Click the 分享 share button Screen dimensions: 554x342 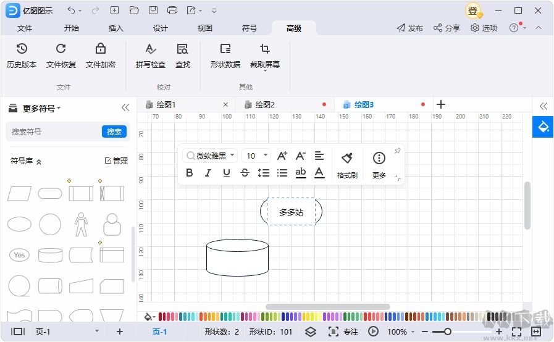447,28
